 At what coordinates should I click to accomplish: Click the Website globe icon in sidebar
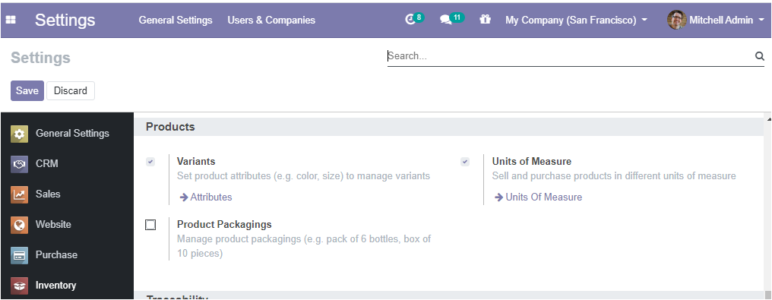19,225
